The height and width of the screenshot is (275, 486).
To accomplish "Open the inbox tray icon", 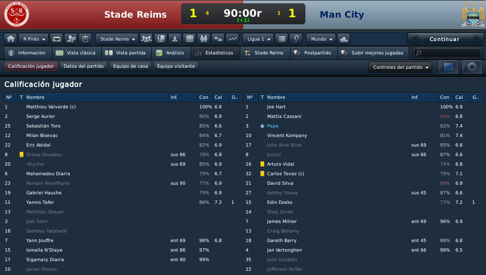I will pyautogui.click(x=56, y=39).
